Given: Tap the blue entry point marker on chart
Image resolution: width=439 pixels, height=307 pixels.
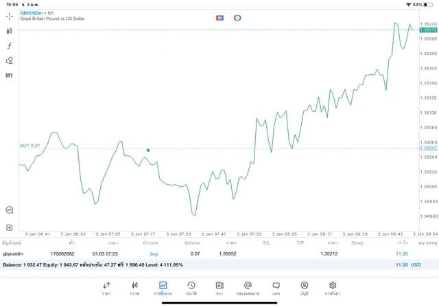Looking at the screenshot, I should point(148,150).
